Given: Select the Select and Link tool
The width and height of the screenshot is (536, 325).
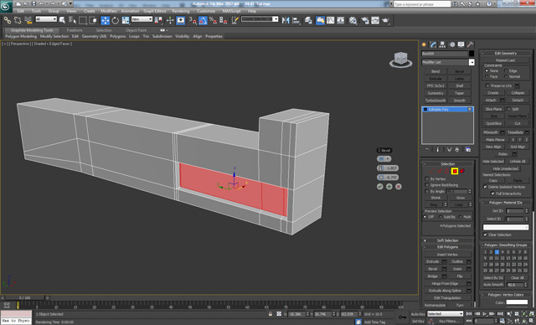Looking at the screenshot, I should (x=8, y=20).
